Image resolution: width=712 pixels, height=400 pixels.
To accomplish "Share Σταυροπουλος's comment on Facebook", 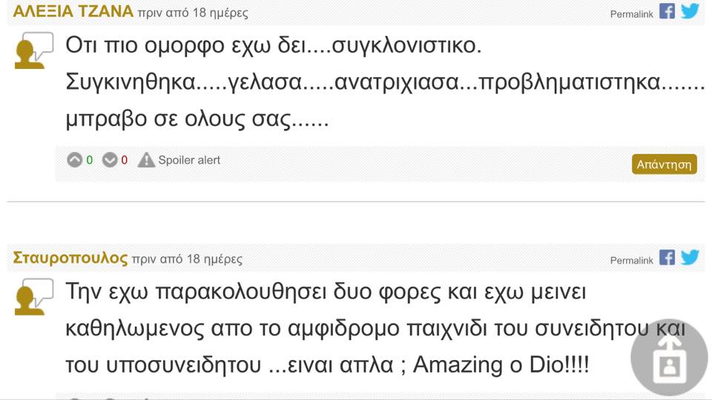I will (x=667, y=257).
